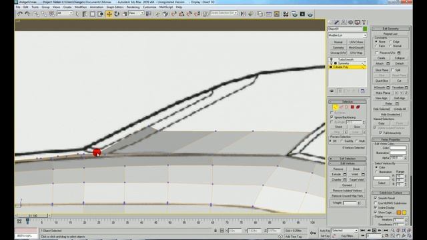Click Configure Modifier Sets icon
This screenshot has height=240, width=427.
(362, 91)
